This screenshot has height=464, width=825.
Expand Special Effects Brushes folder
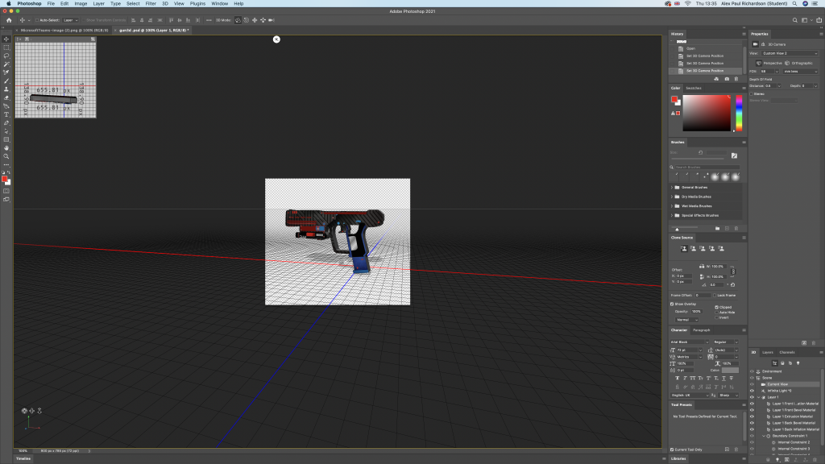(x=672, y=215)
